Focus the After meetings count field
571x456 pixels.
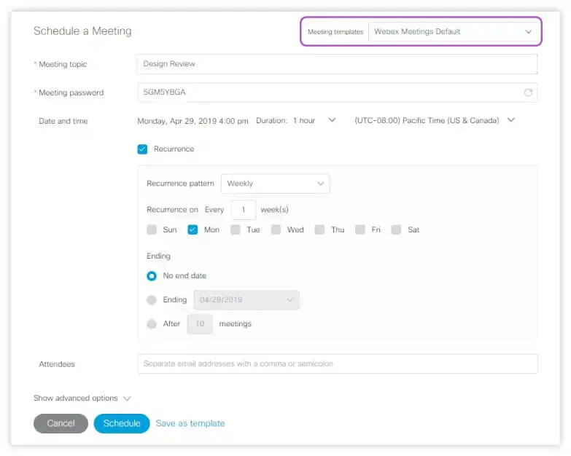[200, 324]
